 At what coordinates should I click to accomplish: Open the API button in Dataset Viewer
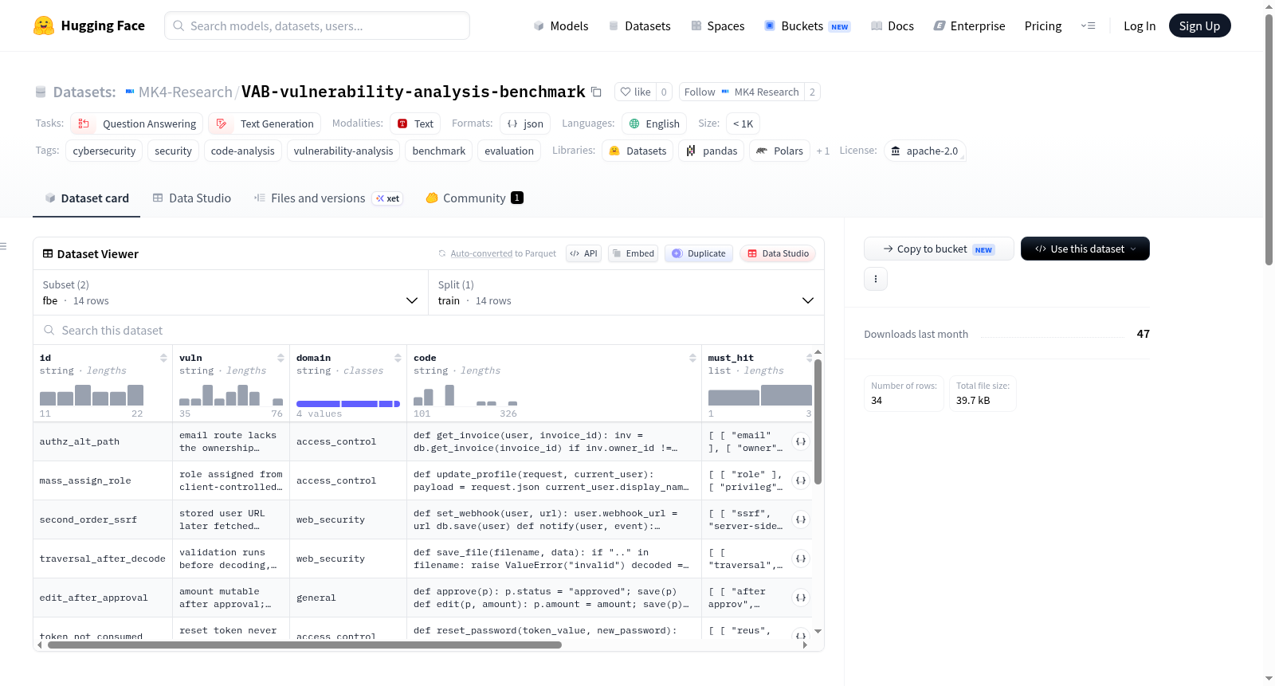pos(583,253)
